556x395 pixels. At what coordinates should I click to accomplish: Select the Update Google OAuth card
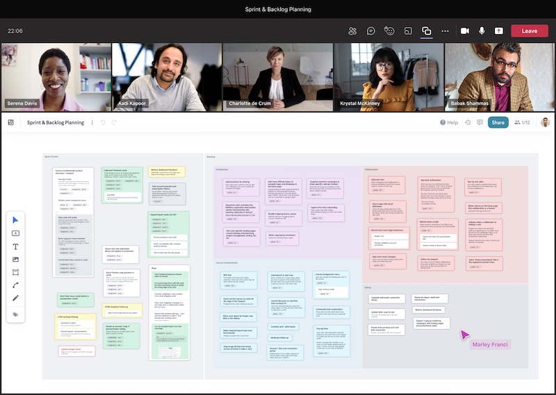click(76, 351)
